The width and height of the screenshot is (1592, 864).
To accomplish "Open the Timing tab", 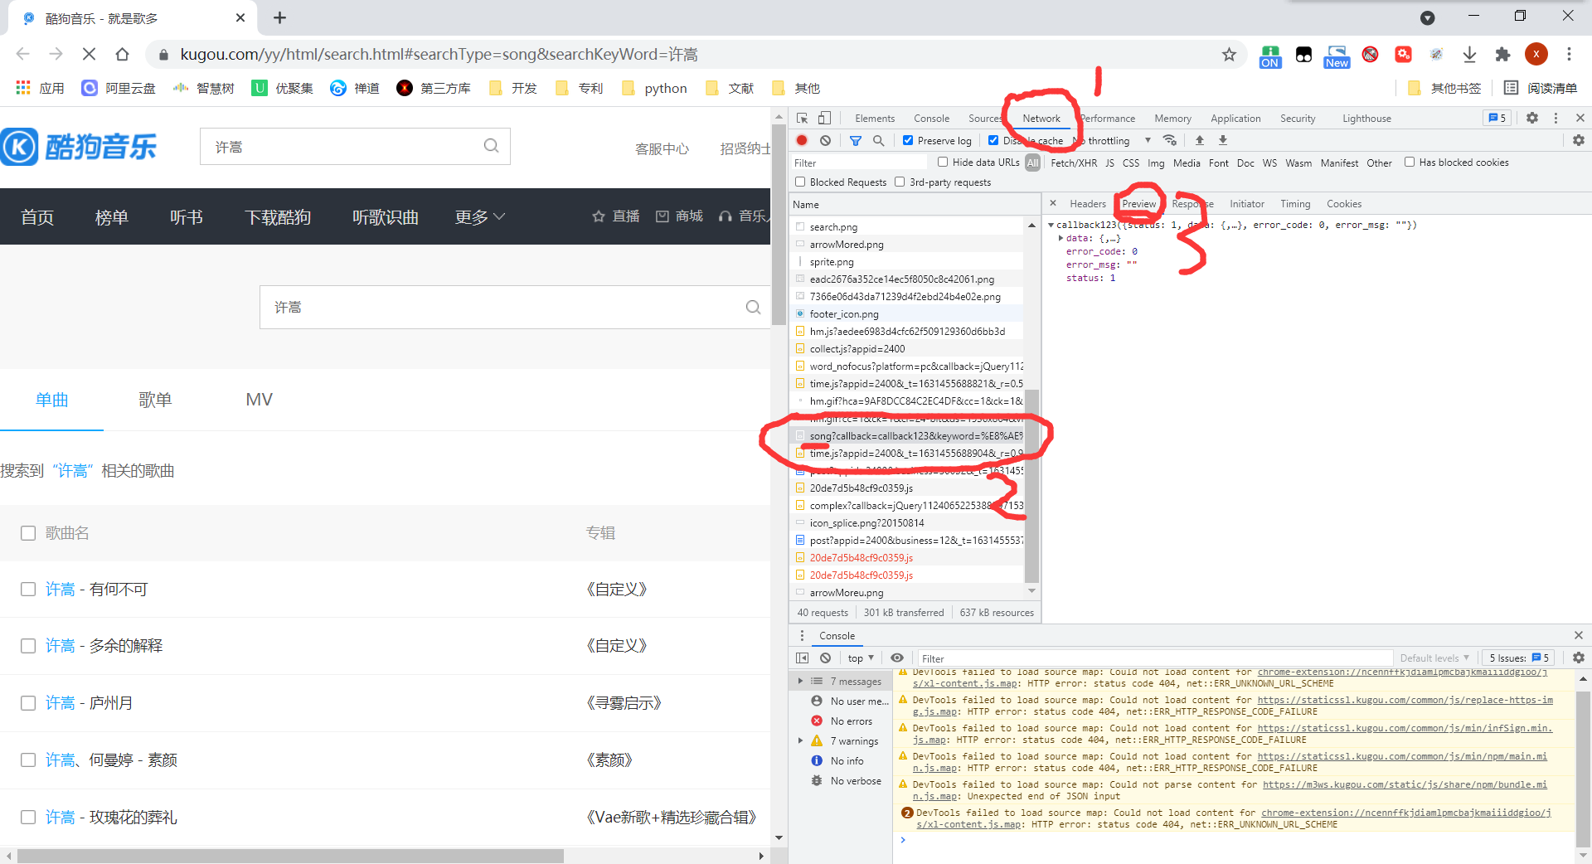I will (1295, 203).
